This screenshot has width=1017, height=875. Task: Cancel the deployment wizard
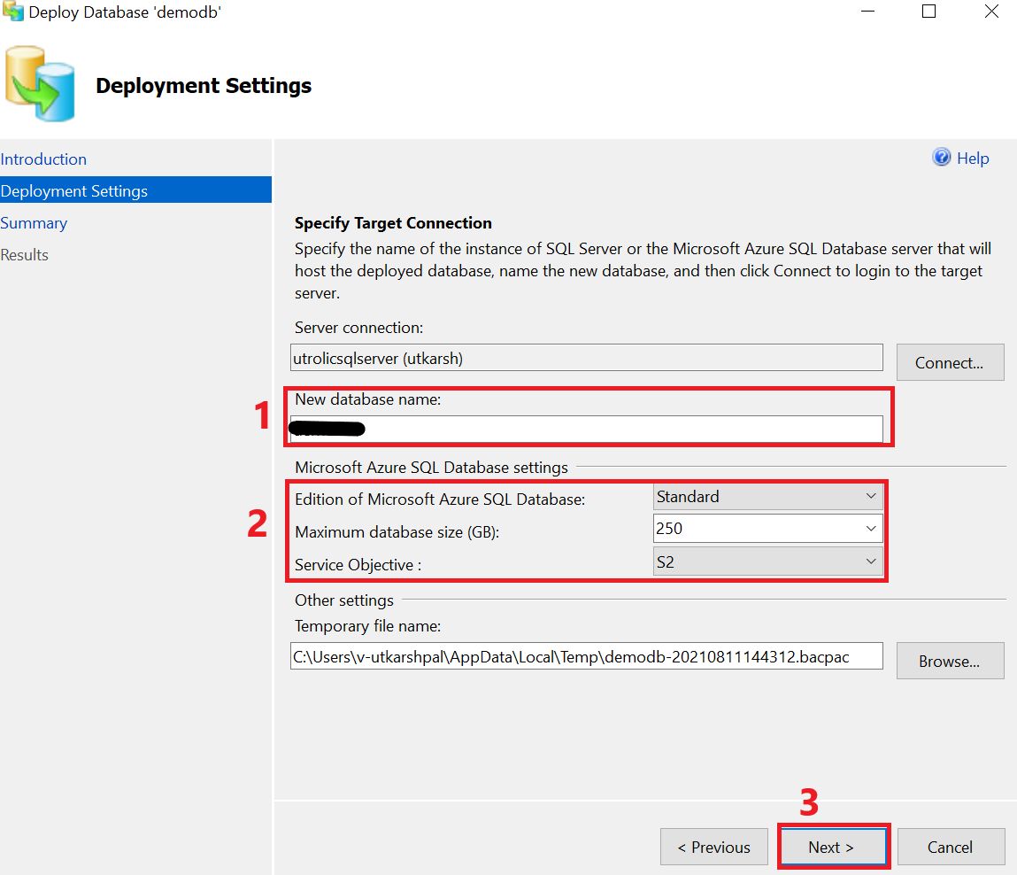pyautogui.click(x=951, y=847)
